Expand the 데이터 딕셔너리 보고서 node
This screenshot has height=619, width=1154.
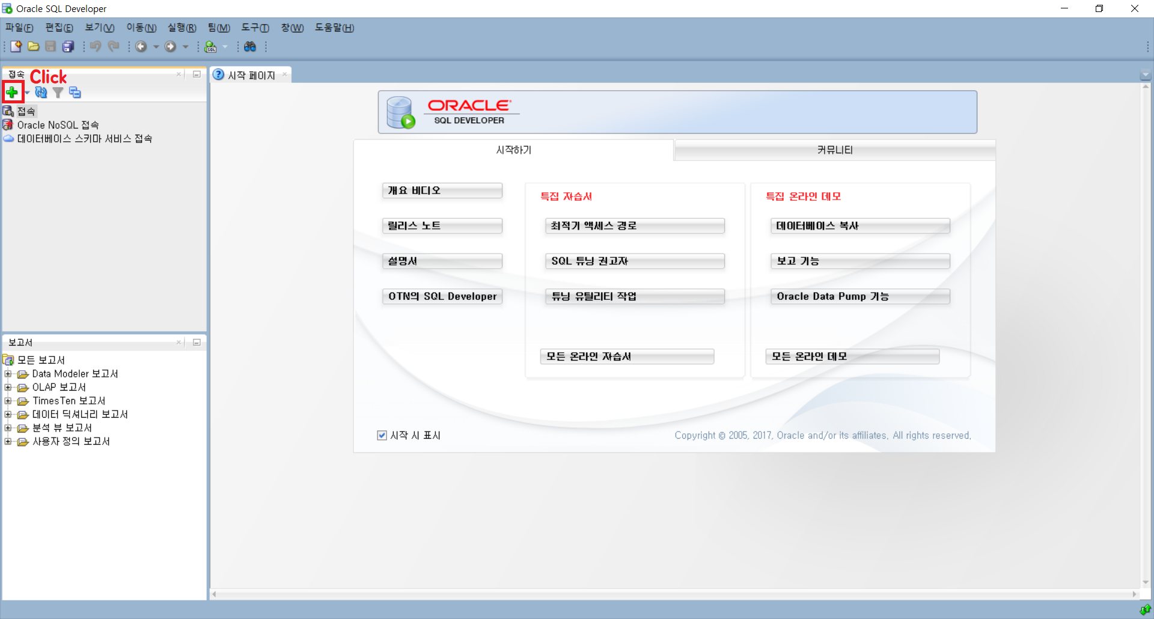pyautogui.click(x=8, y=414)
